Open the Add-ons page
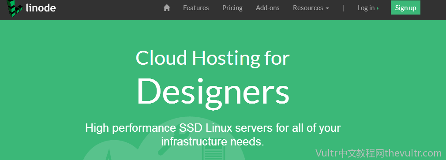 pos(268,8)
